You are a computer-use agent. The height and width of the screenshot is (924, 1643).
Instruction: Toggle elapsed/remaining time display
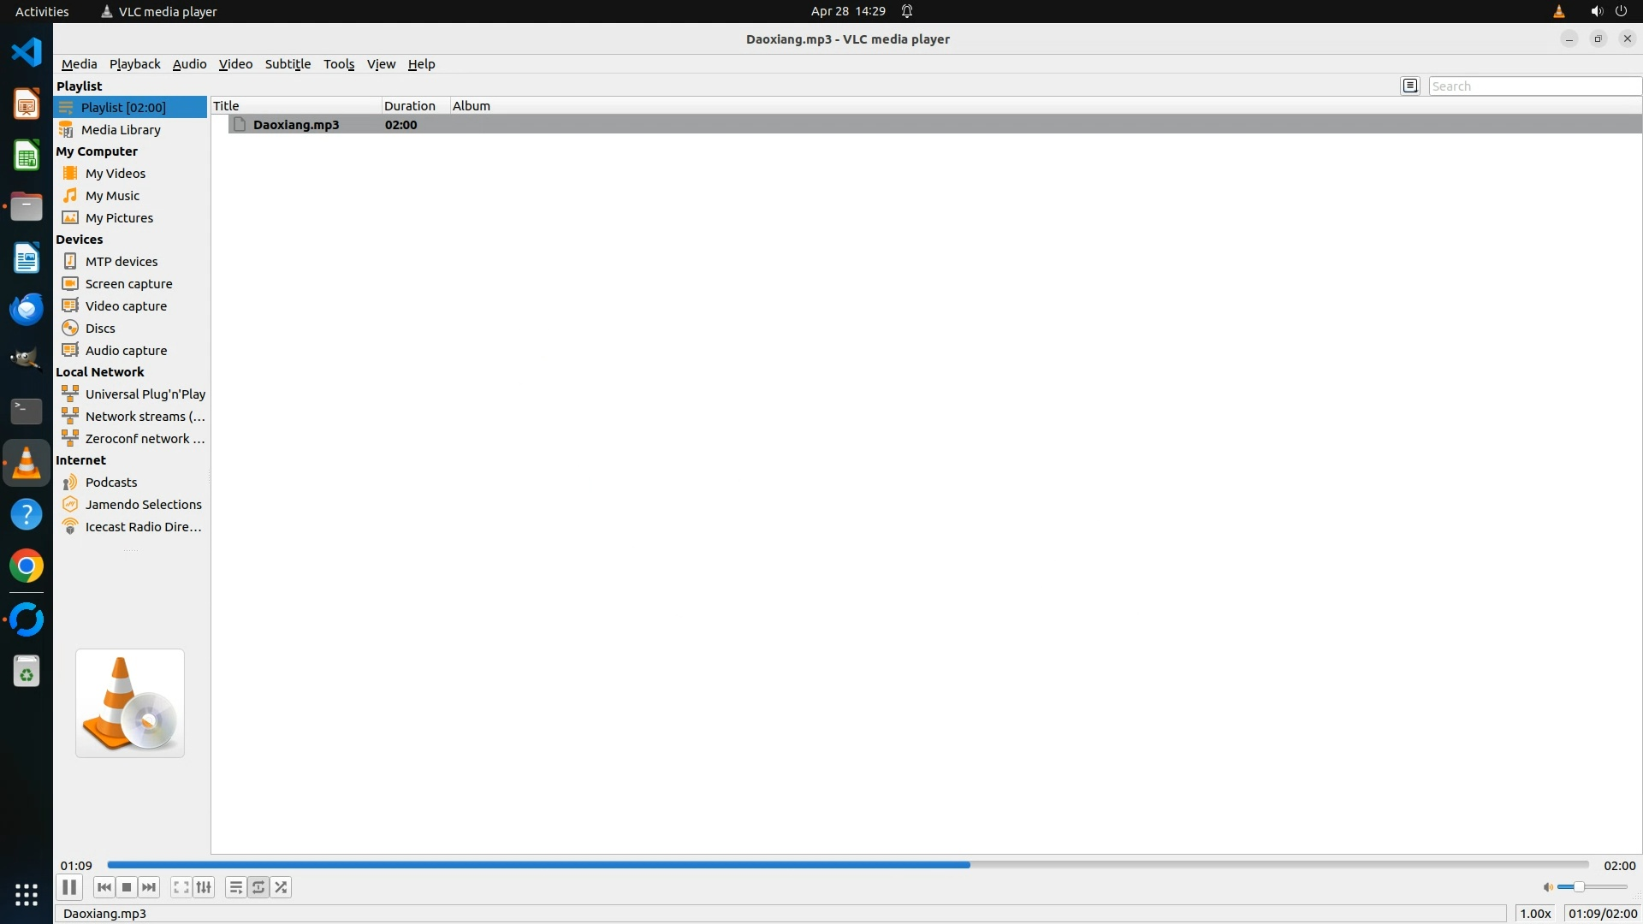(1602, 913)
